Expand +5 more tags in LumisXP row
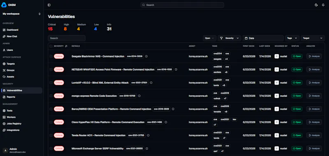329x156 pixels. coord(224,85)
